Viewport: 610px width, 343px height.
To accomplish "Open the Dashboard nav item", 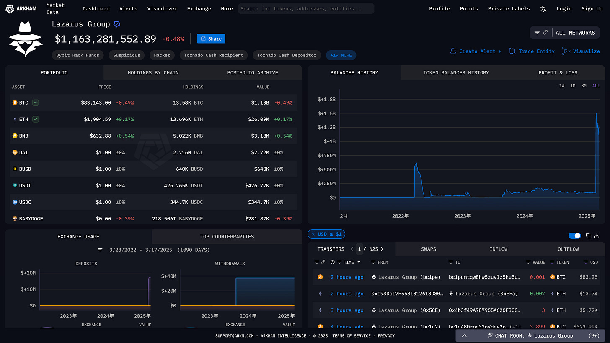I will point(96,9).
